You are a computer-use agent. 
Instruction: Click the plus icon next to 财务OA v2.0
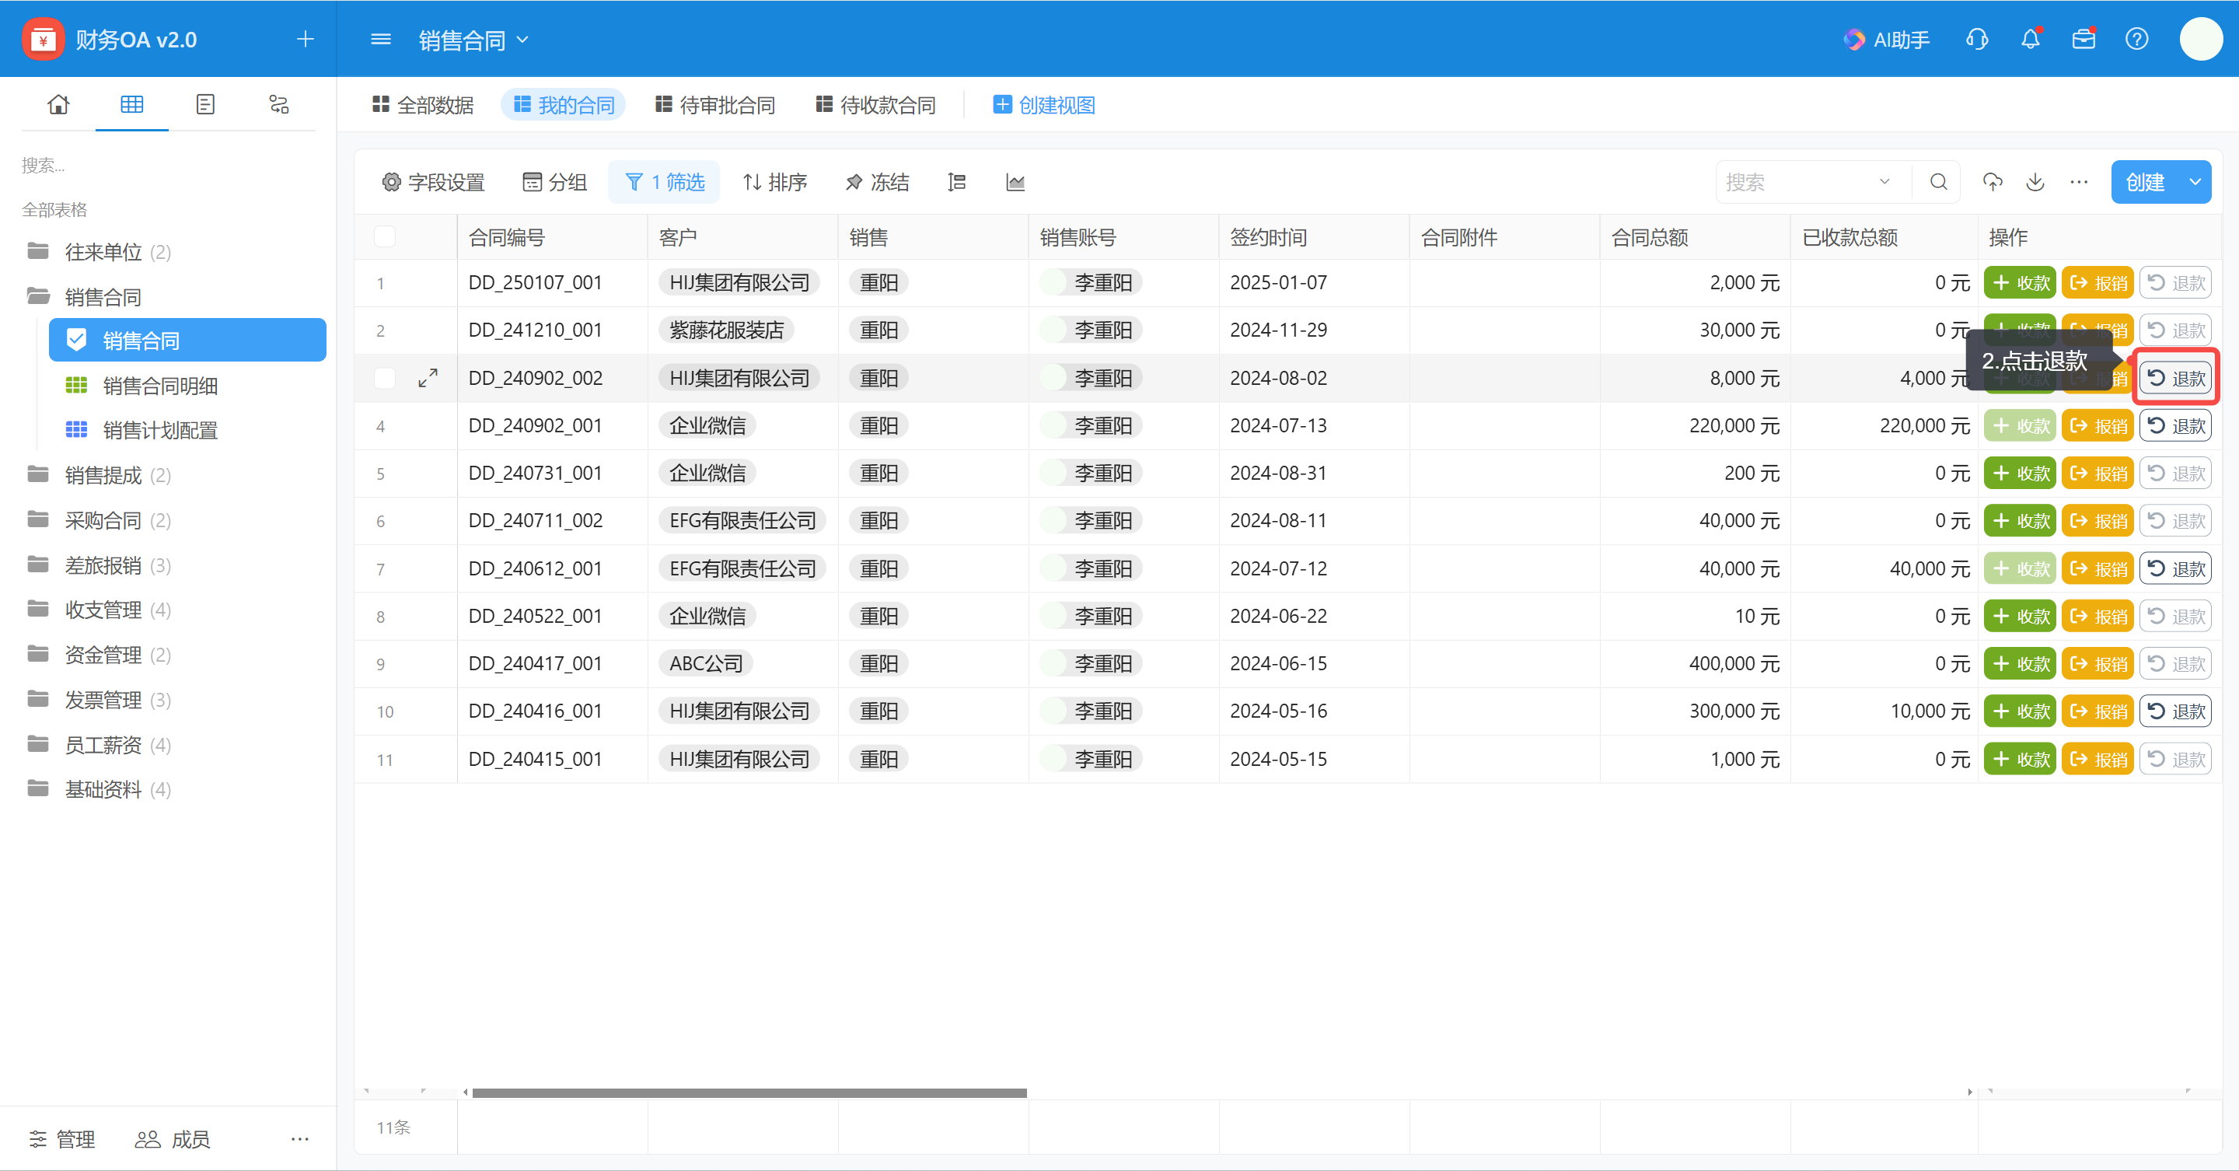pos(305,39)
